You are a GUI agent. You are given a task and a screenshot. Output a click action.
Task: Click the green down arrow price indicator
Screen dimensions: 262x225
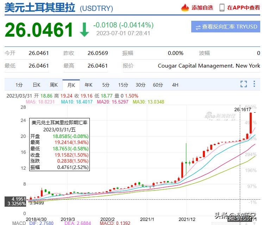point(84,30)
